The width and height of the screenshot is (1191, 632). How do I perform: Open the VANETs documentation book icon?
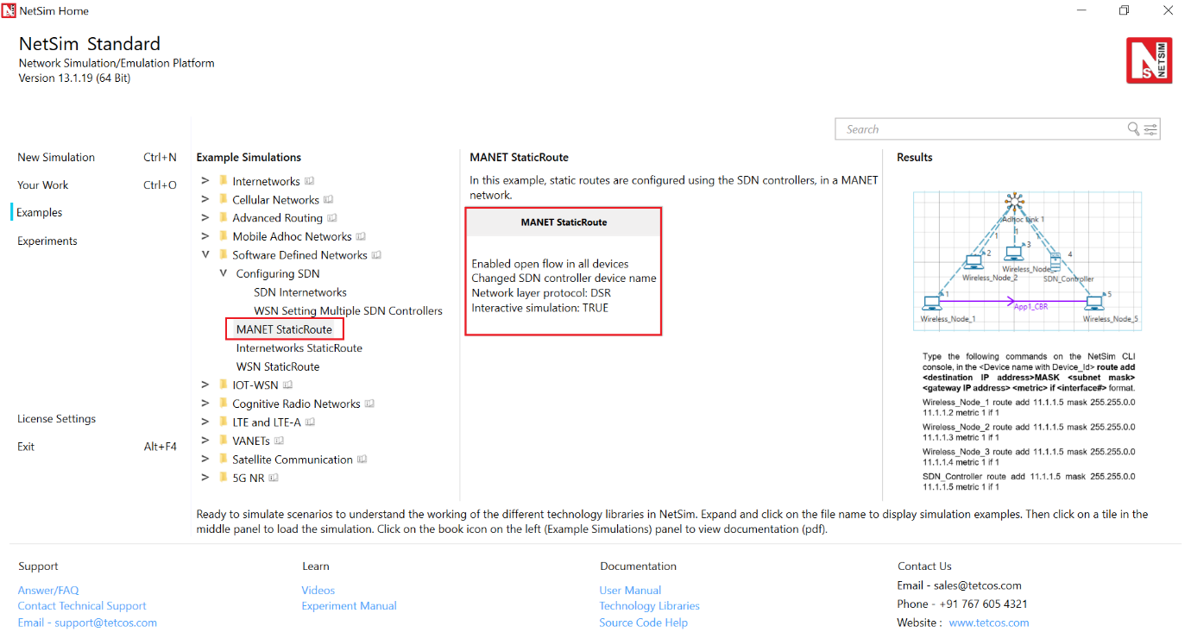(279, 441)
